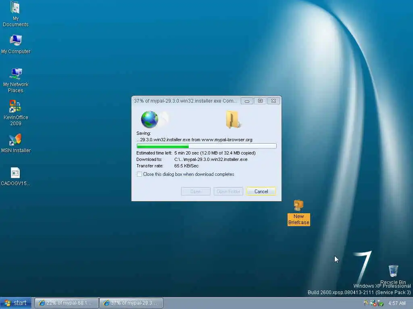
Task: Click the third system tray icon with green check
Action: click(380, 303)
